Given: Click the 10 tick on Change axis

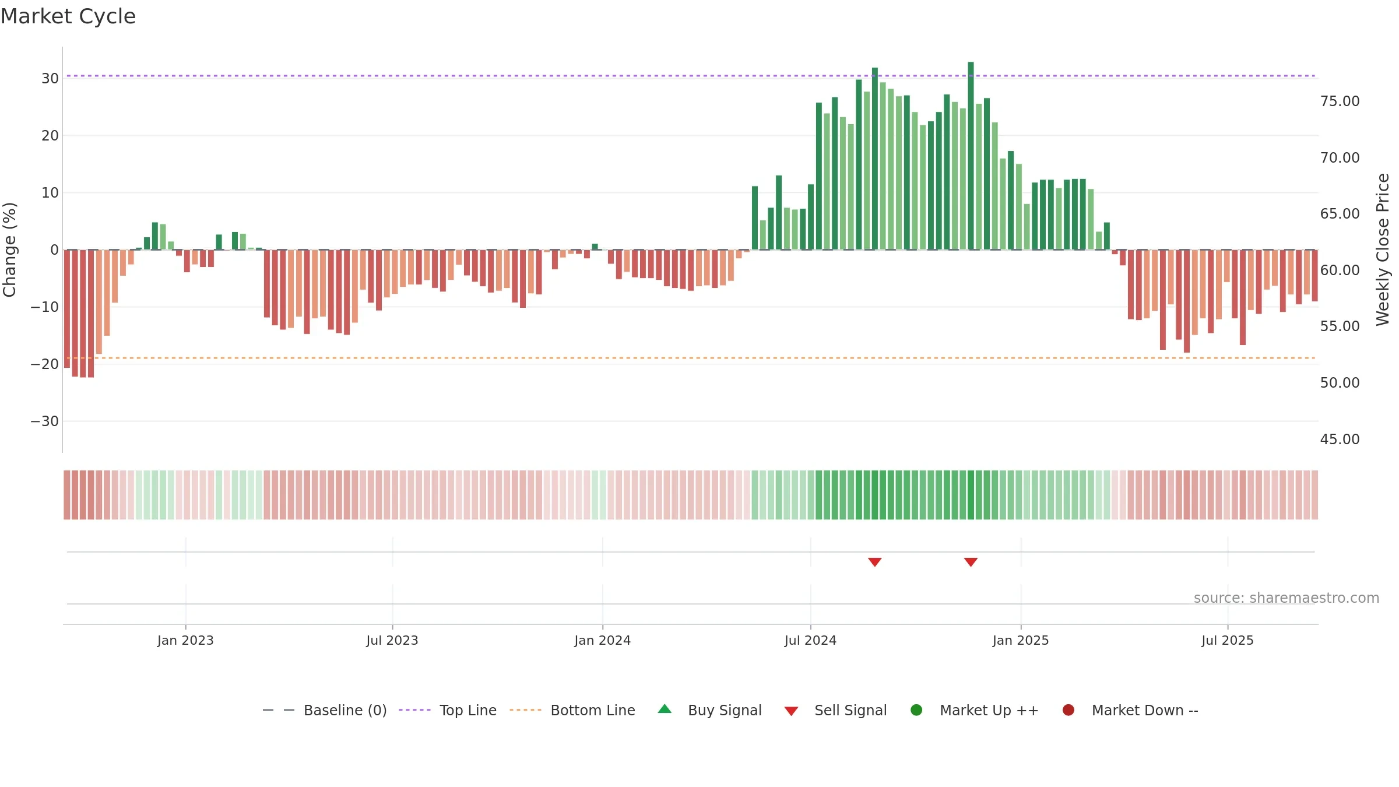Looking at the screenshot, I should 50,193.
